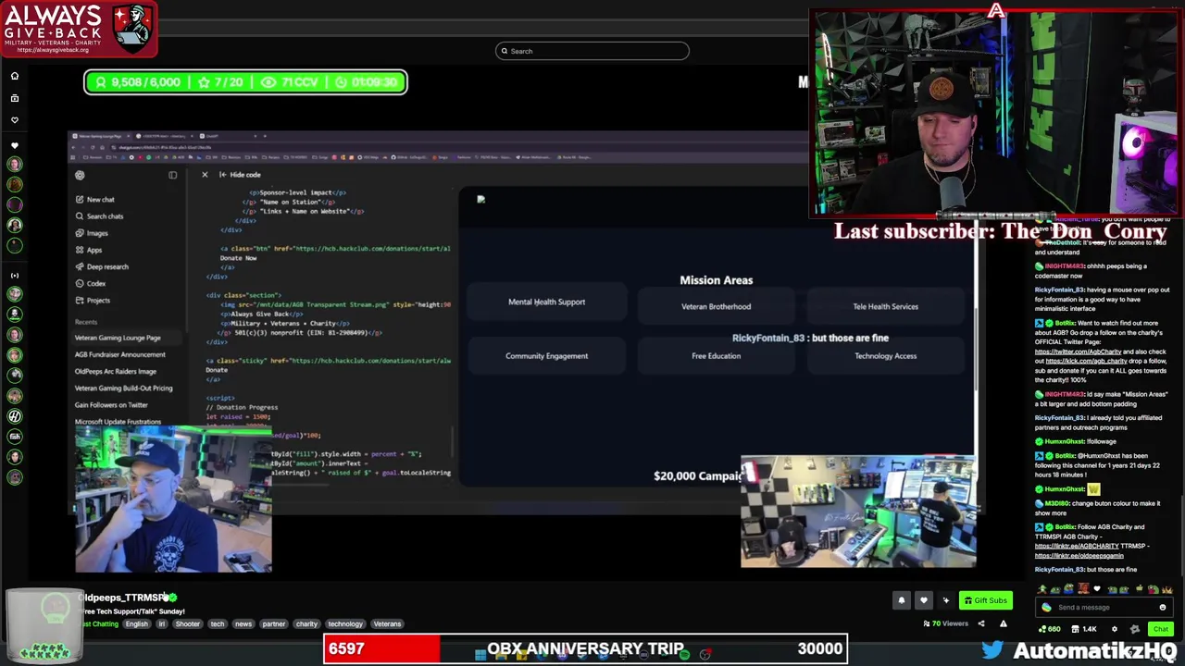Click the partner tag
This screenshot has height=666, width=1185.
(274, 624)
